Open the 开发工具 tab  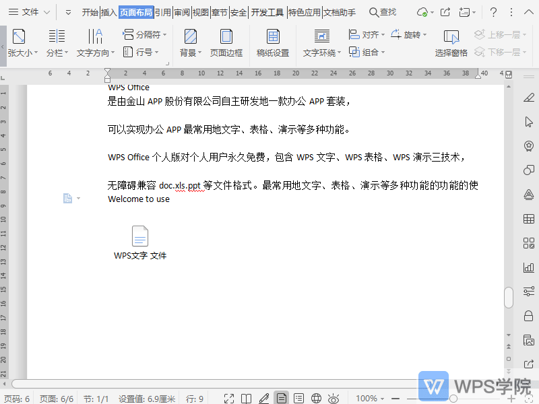[x=267, y=13]
